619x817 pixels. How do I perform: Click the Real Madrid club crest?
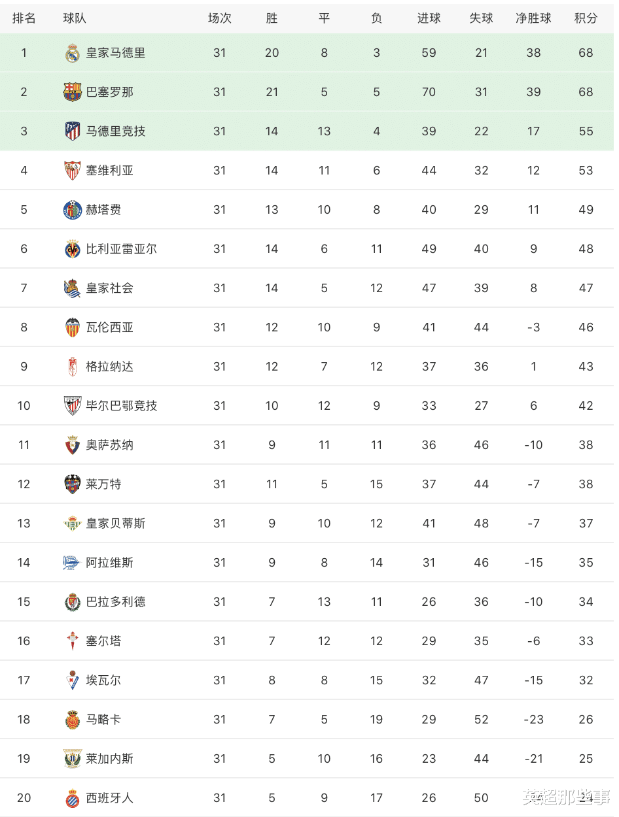pos(72,53)
